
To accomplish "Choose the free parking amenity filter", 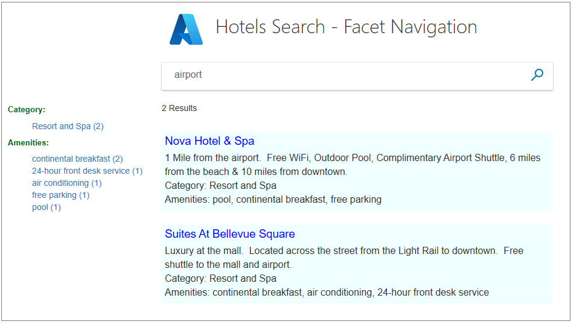I will 60,195.
